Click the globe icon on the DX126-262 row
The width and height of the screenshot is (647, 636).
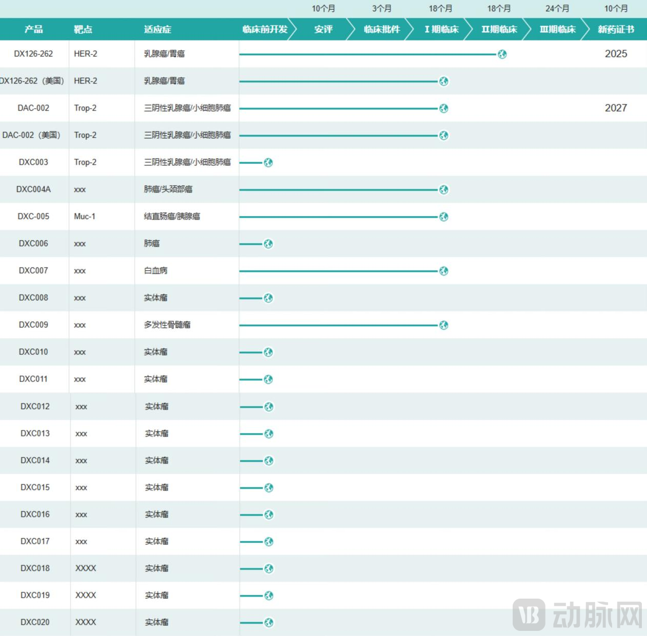coord(502,54)
